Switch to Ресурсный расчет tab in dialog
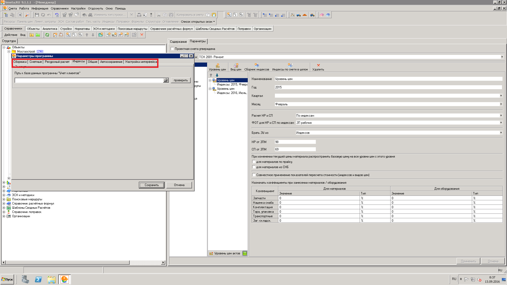The height and width of the screenshot is (285, 507). pyautogui.click(x=57, y=62)
